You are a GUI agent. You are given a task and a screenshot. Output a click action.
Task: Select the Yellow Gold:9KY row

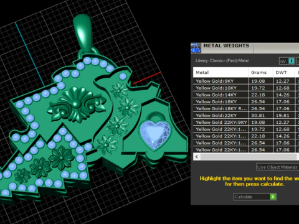point(246,81)
